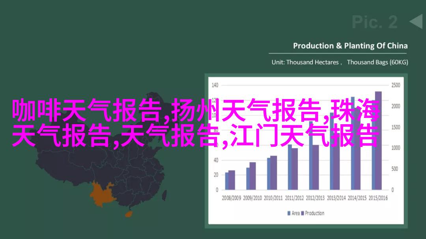Click the 2012/2013 axis label

point(315,198)
